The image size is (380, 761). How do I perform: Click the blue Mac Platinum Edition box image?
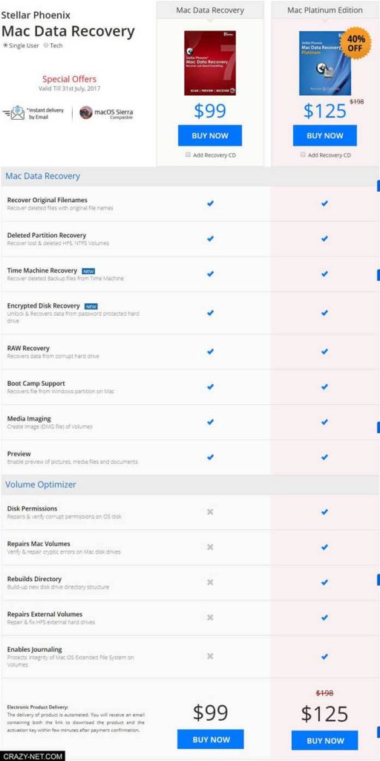coord(325,63)
